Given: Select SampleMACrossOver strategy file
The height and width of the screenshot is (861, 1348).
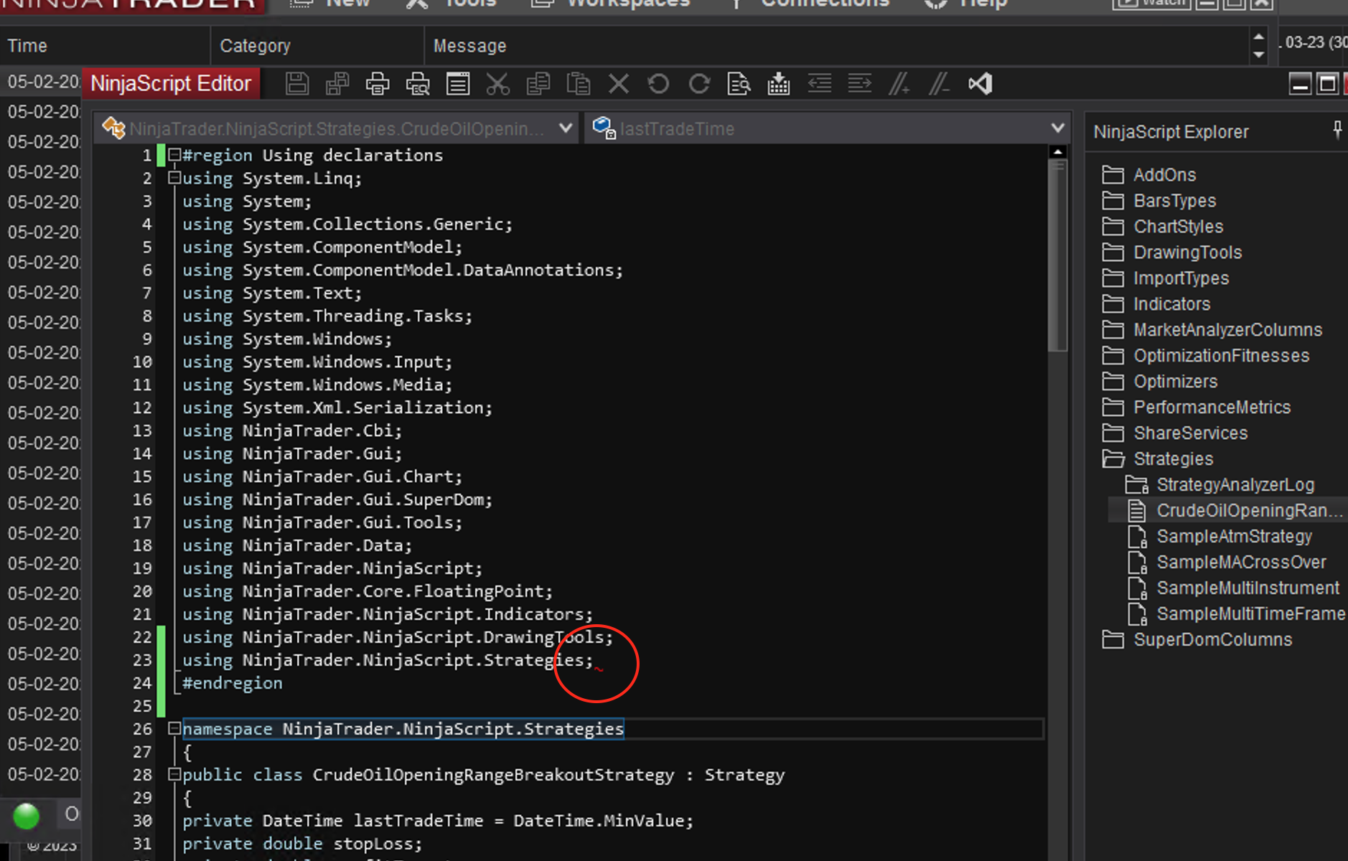Looking at the screenshot, I should tap(1241, 563).
